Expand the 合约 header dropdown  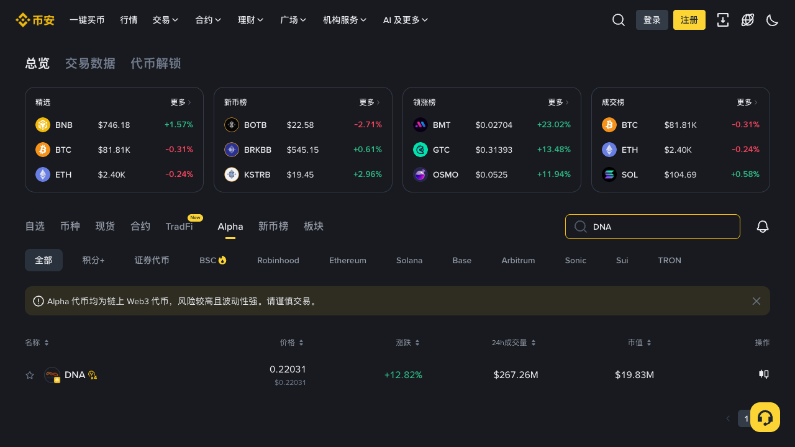208,20
